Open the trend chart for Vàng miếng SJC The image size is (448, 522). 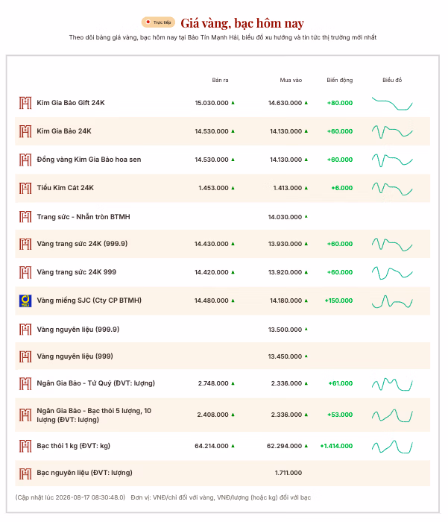point(392,301)
